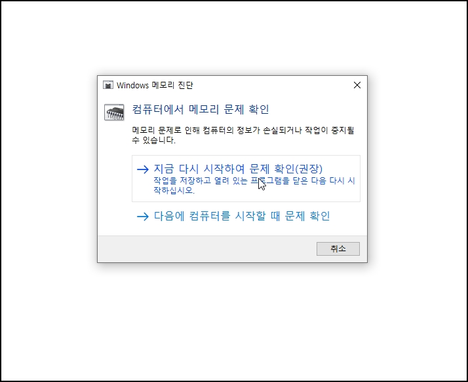
Task: Close the Windows memory diagnostic dialog
Action: pos(357,85)
